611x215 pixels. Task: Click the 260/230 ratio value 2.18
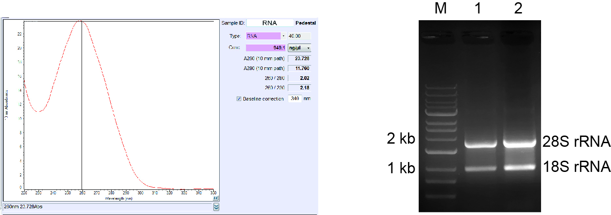(299, 88)
